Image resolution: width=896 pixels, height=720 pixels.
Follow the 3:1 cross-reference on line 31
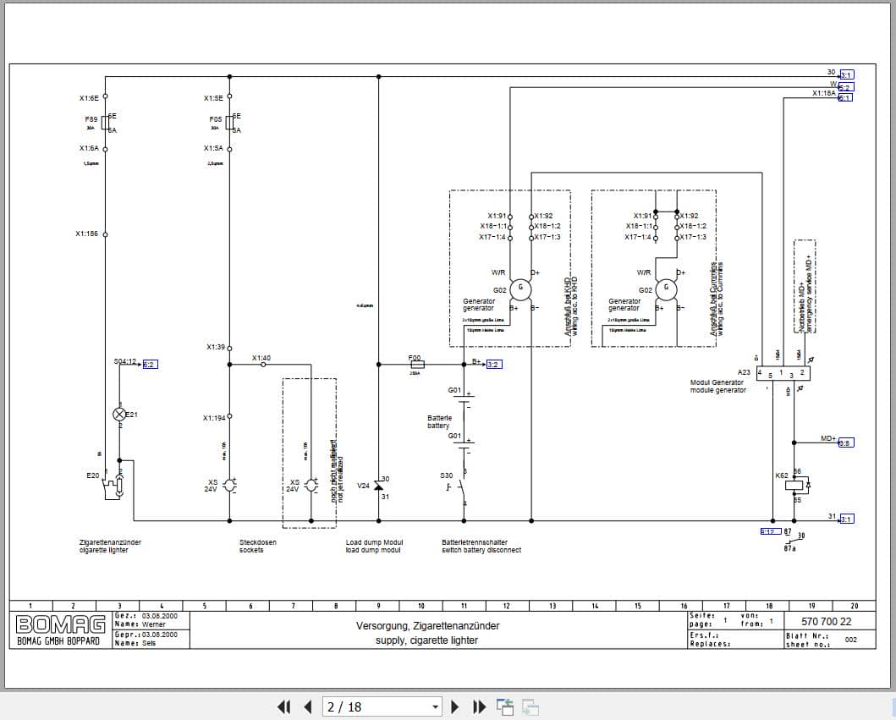pyautogui.click(x=846, y=519)
